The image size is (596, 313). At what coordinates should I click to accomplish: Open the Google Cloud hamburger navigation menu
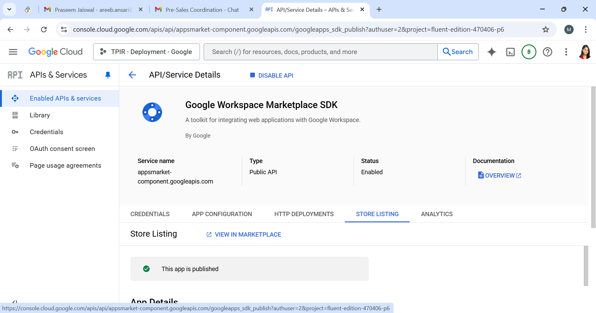13,52
